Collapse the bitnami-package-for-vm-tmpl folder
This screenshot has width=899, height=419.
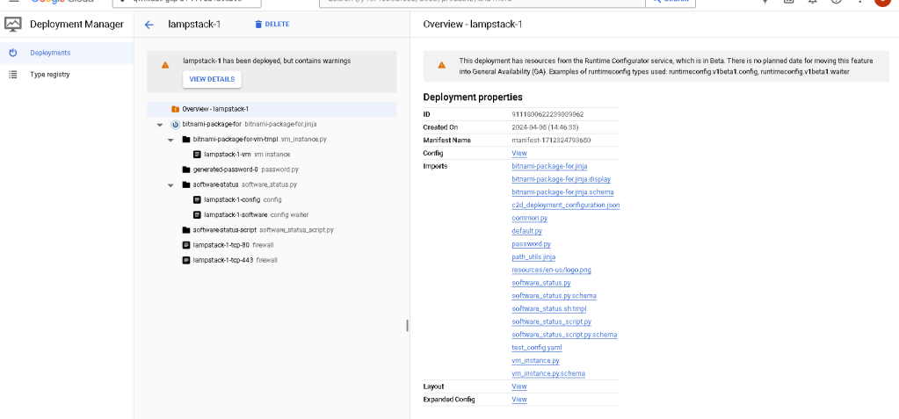[x=170, y=140]
